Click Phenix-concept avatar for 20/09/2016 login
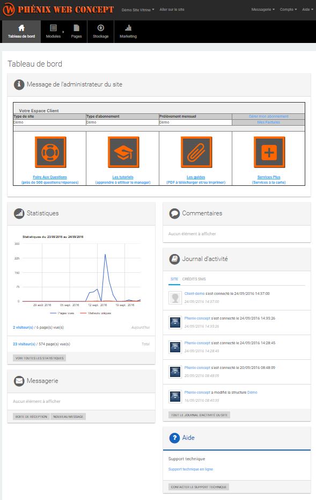This screenshot has height=500, width=316. click(x=175, y=372)
